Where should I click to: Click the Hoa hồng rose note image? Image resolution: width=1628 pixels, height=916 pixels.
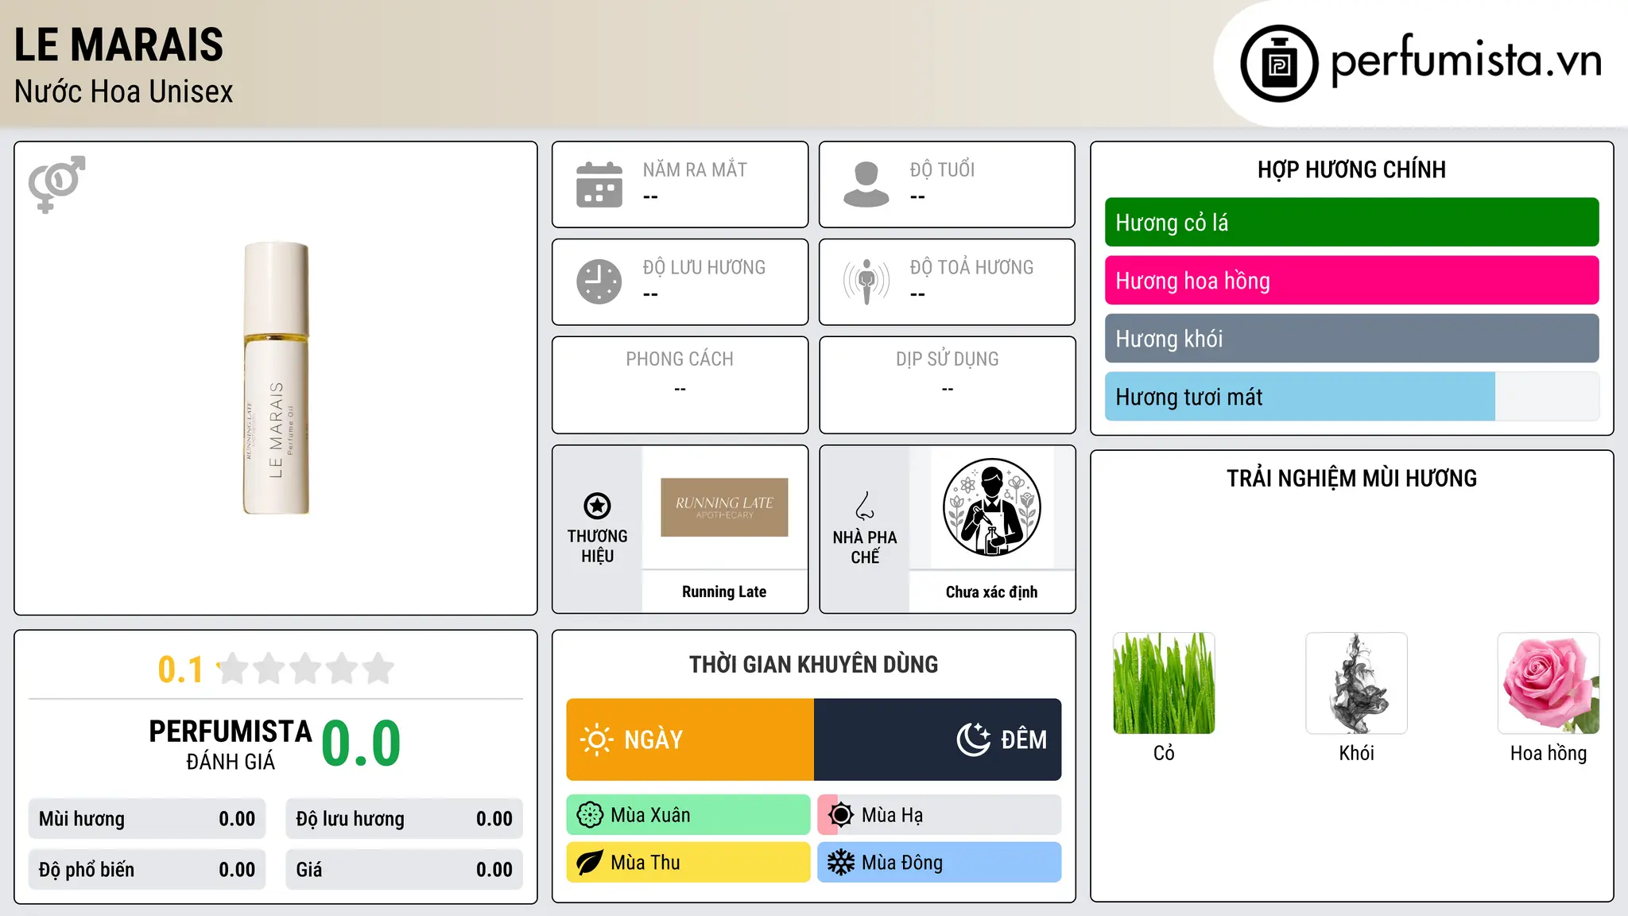tap(1549, 683)
